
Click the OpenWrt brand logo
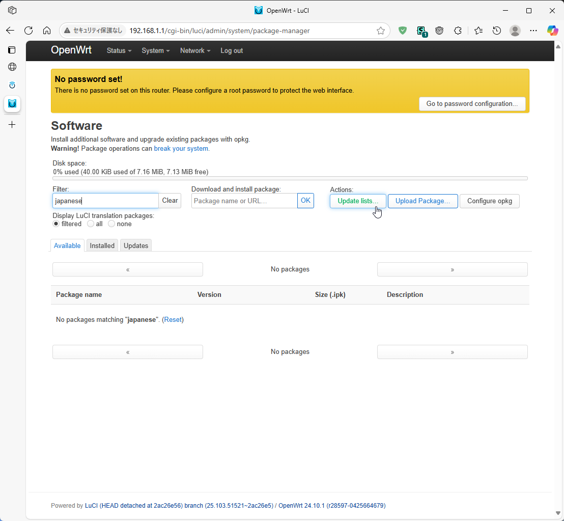71,50
